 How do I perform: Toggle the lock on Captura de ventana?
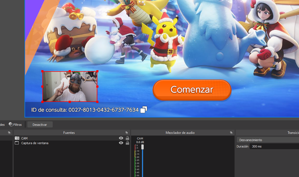[127, 143]
